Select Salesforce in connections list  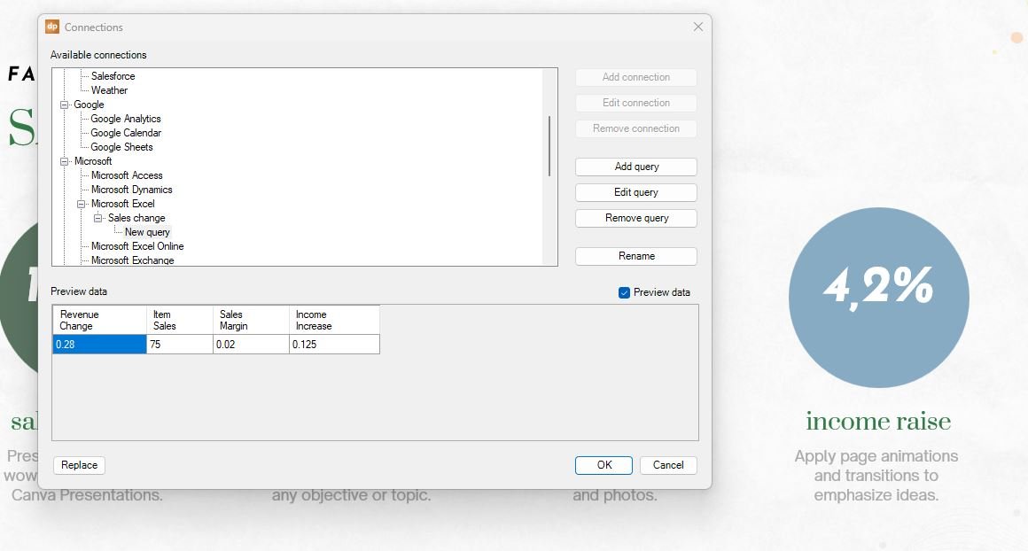[x=113, y=76]
